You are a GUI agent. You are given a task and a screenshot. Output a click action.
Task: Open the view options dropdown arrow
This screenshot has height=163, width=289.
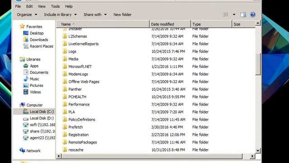pyautogui.click(x=234, y=14)
